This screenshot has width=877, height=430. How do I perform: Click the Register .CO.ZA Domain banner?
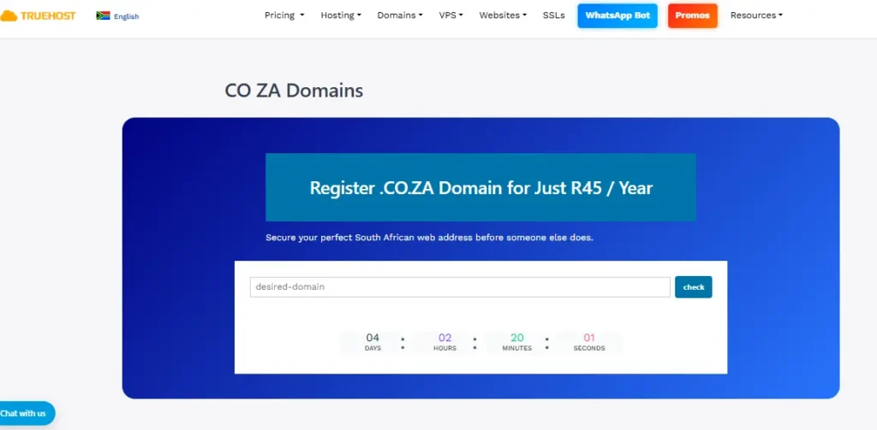481,187
